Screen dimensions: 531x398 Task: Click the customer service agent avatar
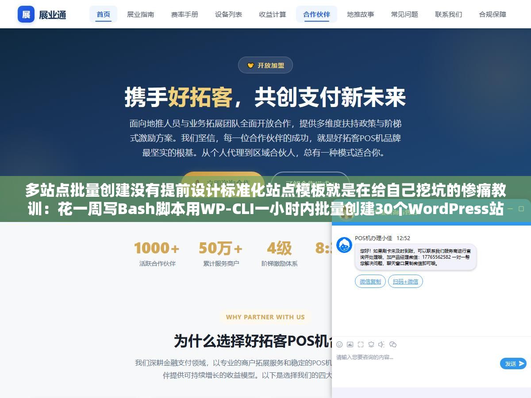344,245
